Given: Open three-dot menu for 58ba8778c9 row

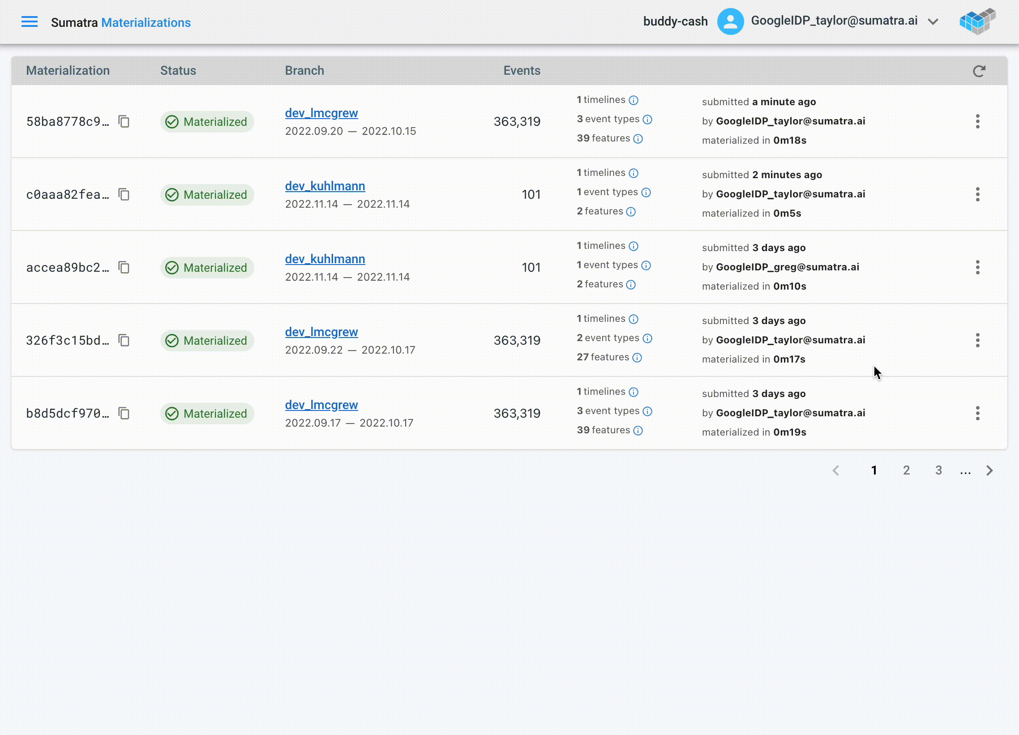Looking at the screenshot, I should click(x=977, y=121).
